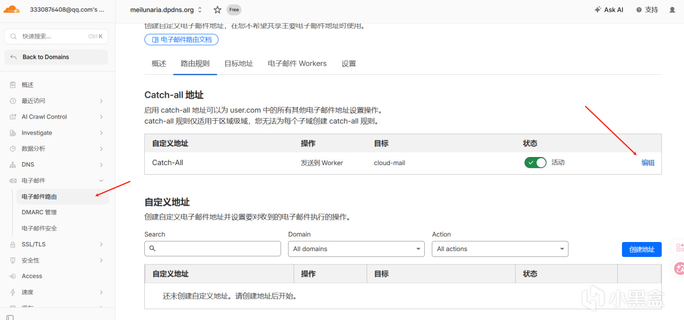Click the 编辑 link for Catch-All
684x320 pixels.
click(648, 163)
